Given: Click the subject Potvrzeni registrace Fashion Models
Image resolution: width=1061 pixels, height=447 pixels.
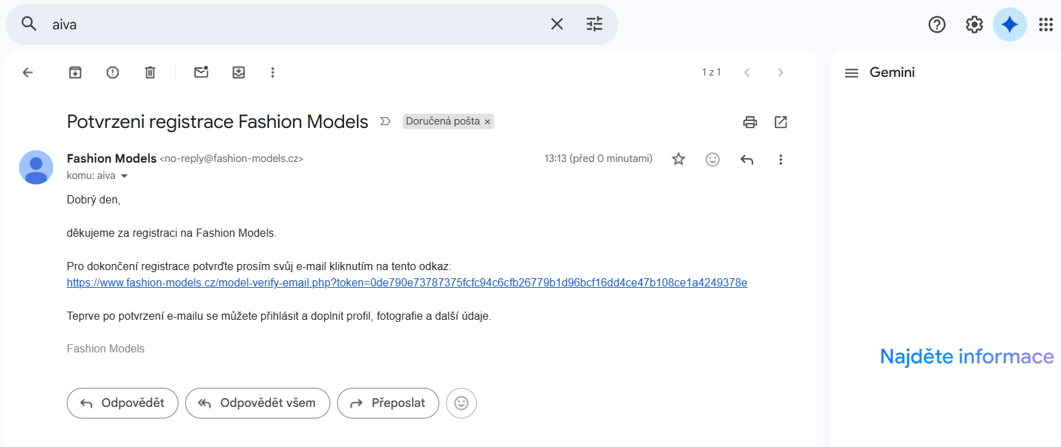Looking at the screenshot, I should pos(217,122).
